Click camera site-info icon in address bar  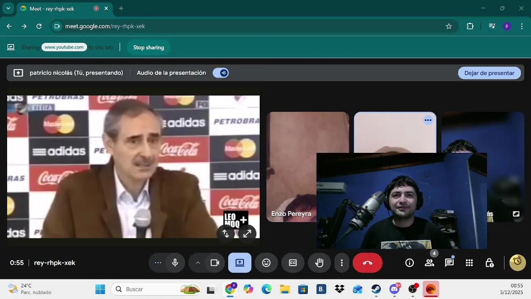pos(57,26)
